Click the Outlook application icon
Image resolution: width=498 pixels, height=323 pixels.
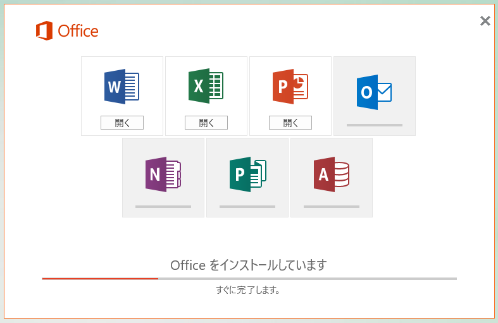point(374,92)
